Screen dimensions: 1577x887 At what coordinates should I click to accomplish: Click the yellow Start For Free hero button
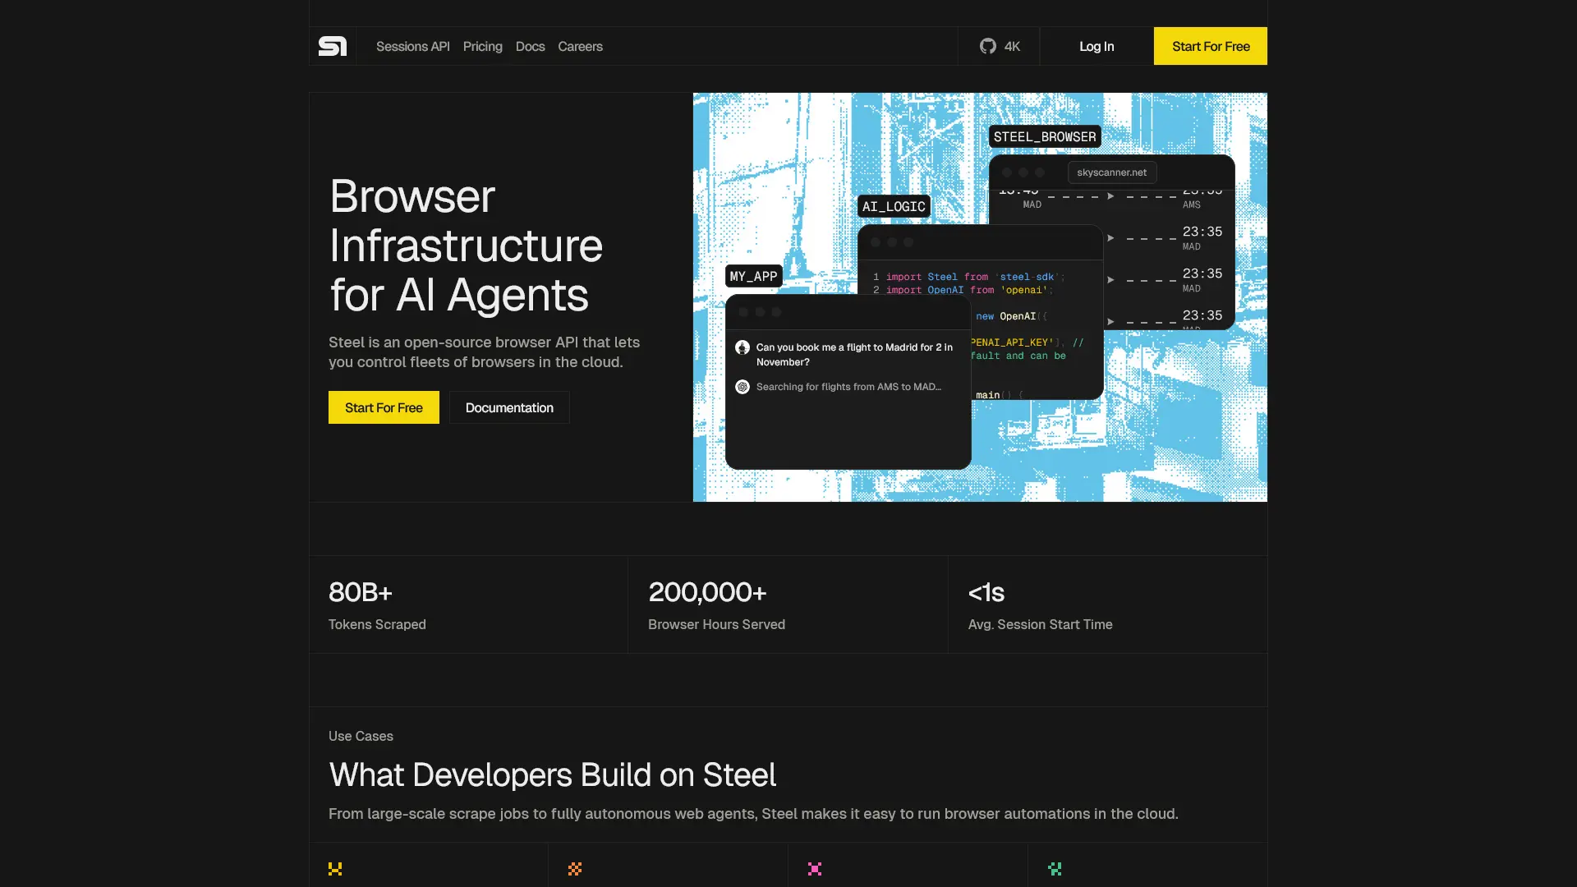(x=383, y=407)
